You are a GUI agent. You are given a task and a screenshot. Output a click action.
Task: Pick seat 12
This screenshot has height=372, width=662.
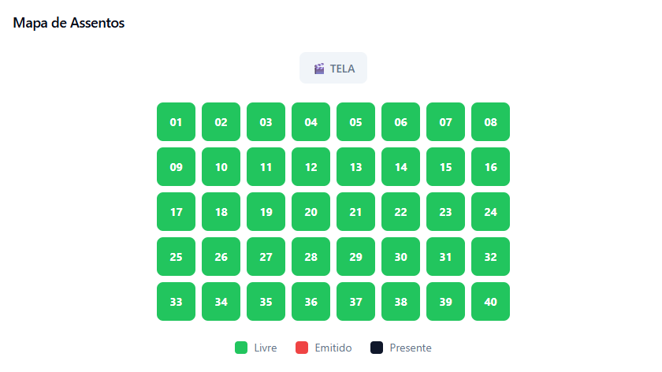311,167
